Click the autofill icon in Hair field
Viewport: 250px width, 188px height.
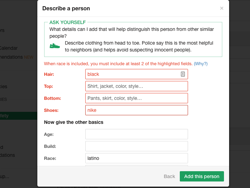(x=183, y=74)
